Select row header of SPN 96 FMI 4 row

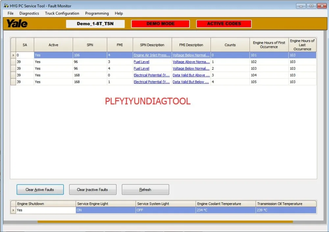click(x=13, y=69)
